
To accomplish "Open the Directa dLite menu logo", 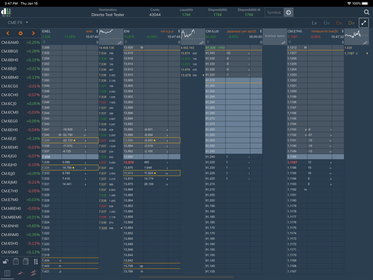I will coord(6,12).
